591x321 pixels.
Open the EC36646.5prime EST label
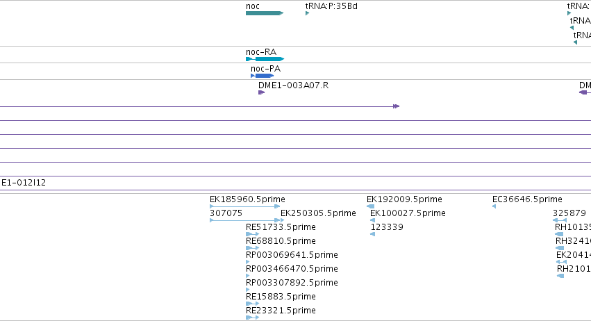[x=527, y=199]
